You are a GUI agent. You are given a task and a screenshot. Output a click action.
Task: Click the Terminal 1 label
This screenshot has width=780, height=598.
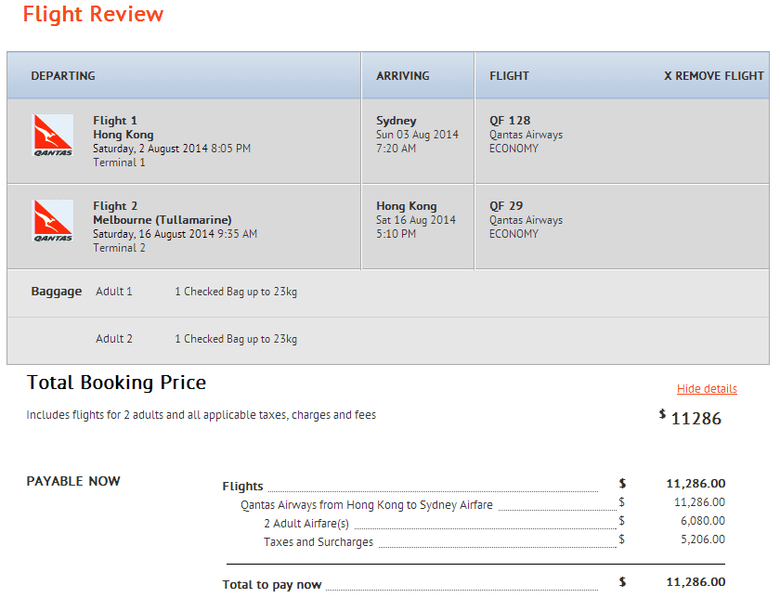[119, 162]
